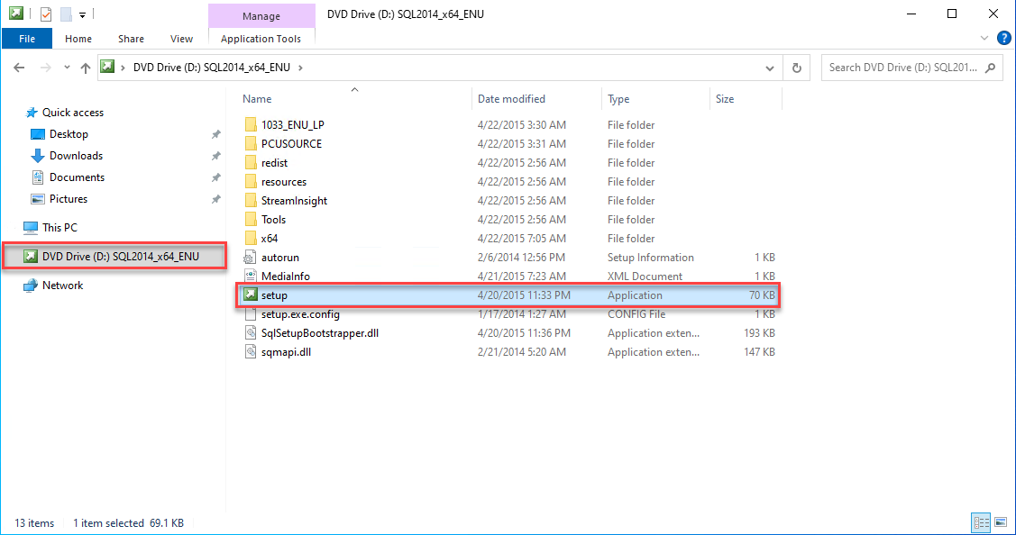Select the x64 folder icon

(251, 239)
